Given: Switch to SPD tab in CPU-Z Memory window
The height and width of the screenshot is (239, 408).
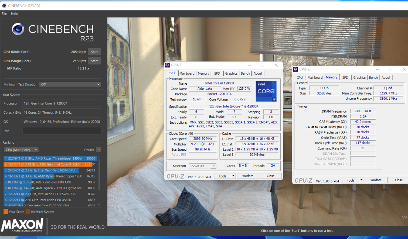Looking at the screenshot, I should 345,78.
